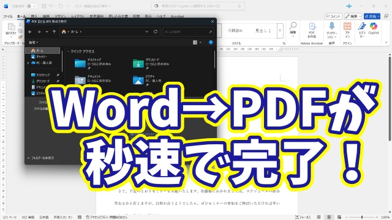
Task: Click the word count in the status bar
Action: tap(28, 218)
